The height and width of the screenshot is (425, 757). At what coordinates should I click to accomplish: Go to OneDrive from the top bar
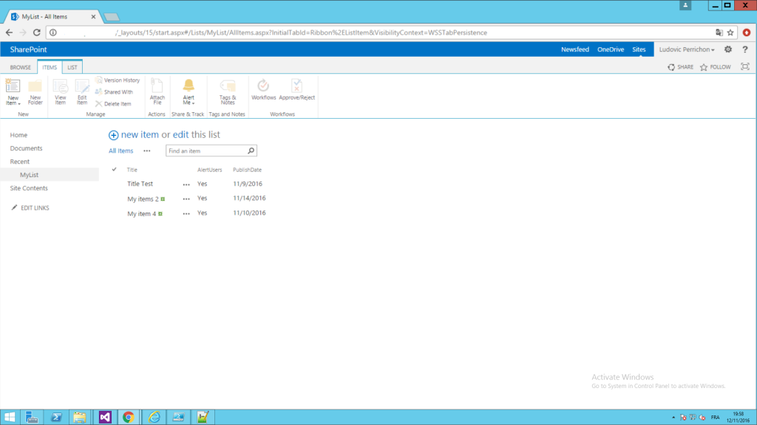click(611, 49)
